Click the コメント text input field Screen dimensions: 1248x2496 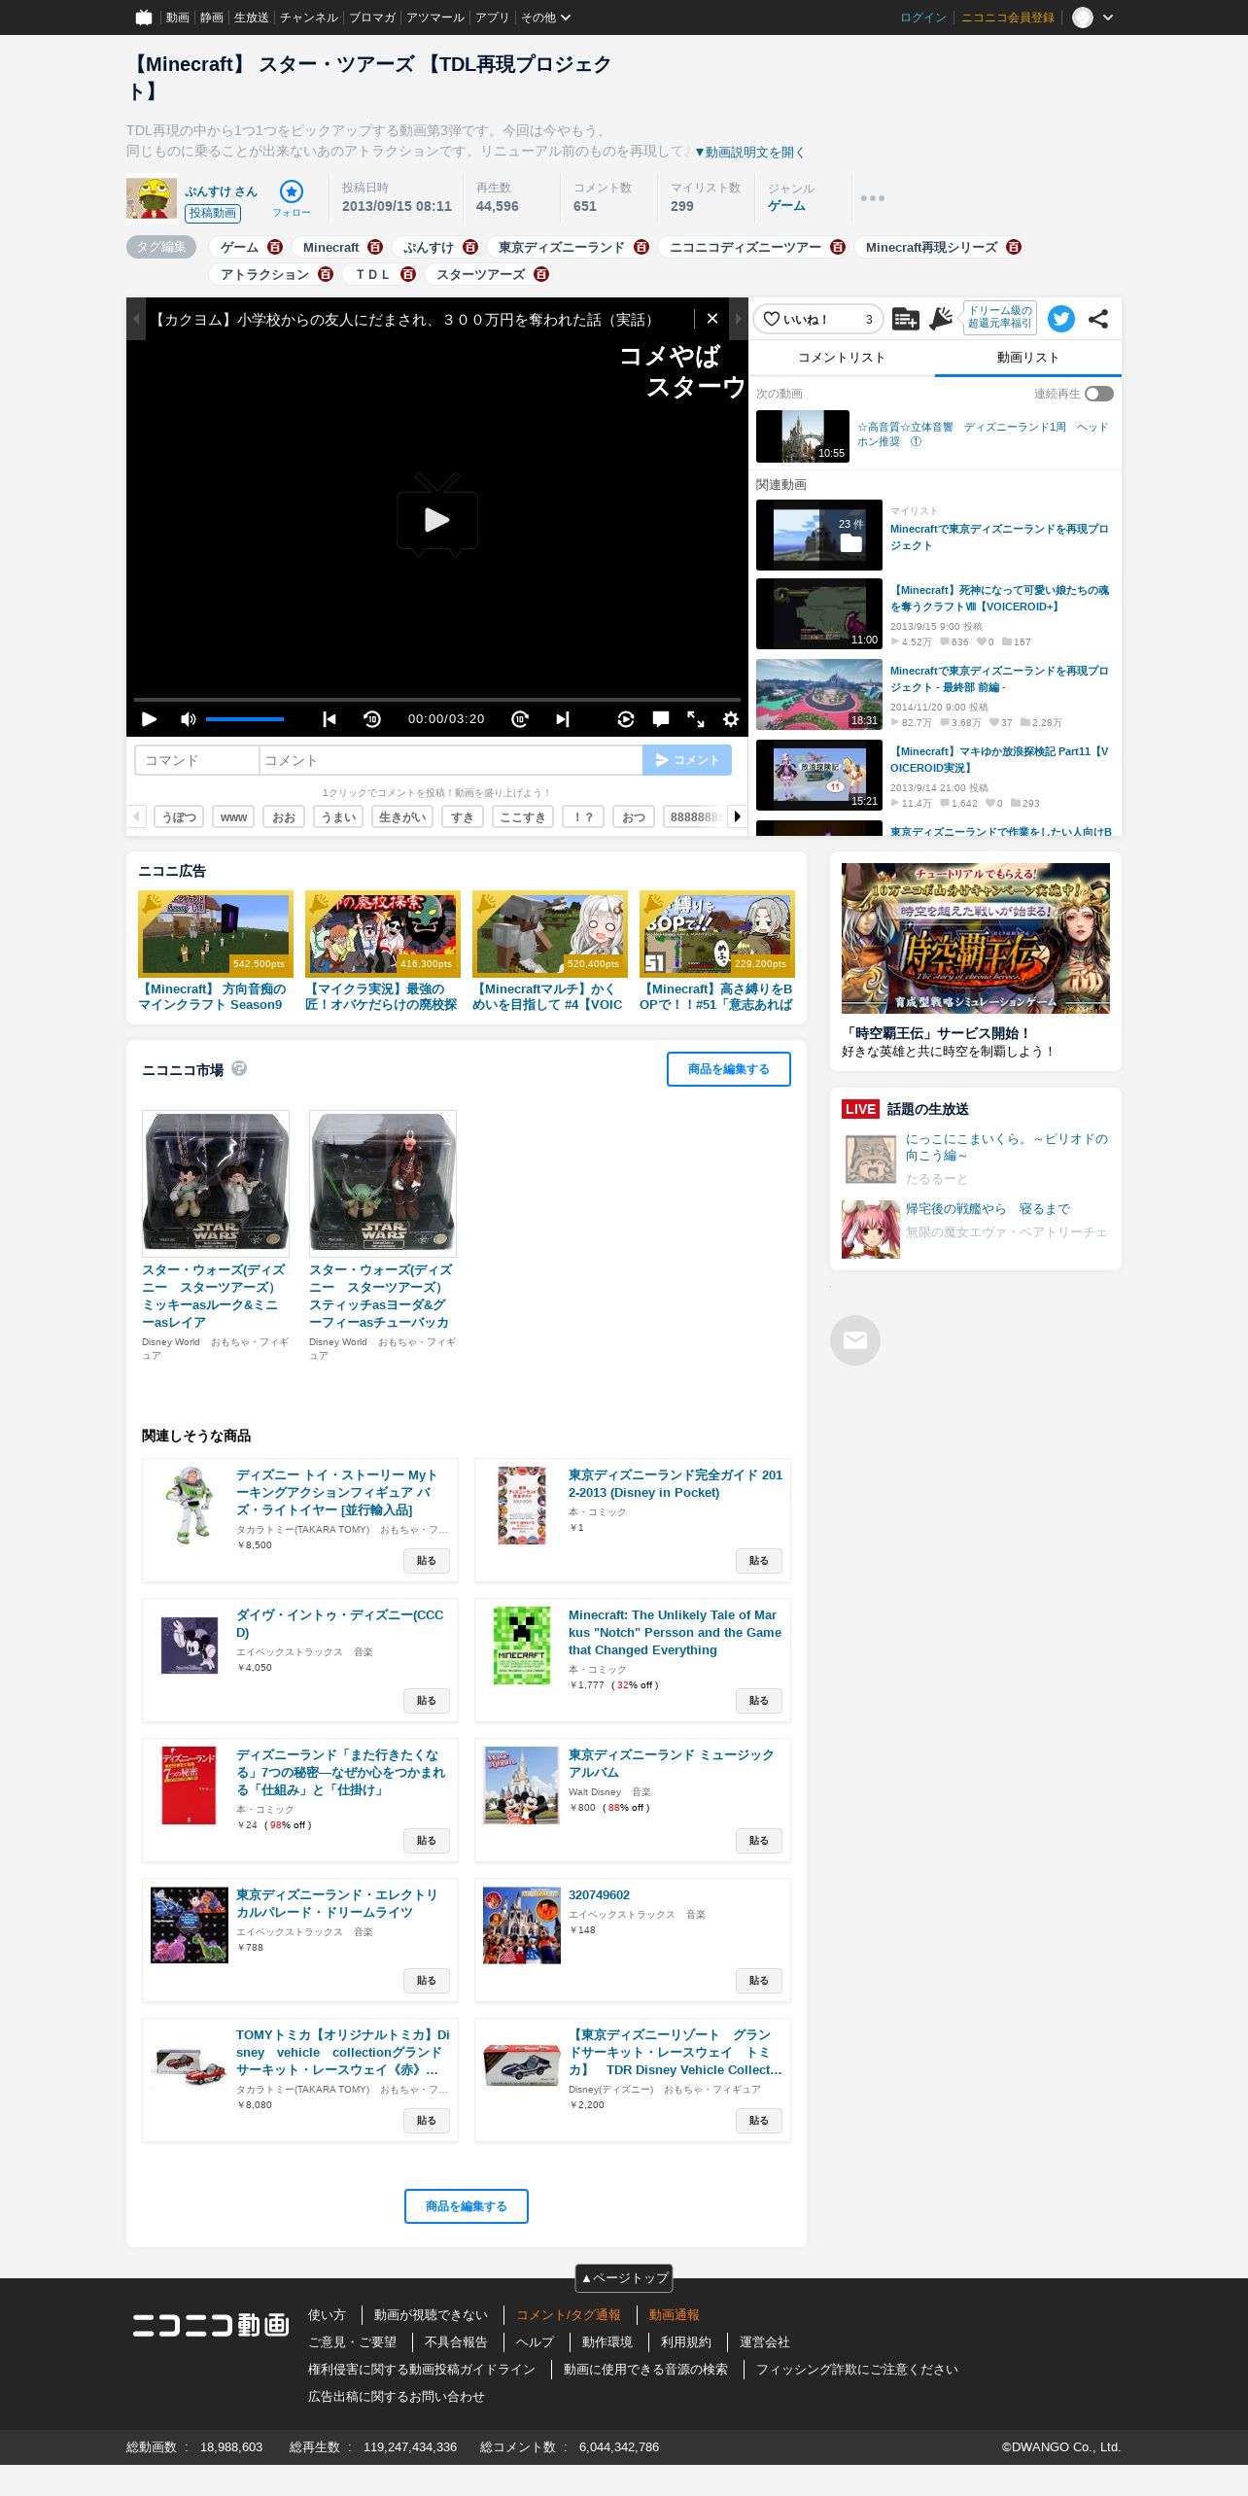[451, 760]
